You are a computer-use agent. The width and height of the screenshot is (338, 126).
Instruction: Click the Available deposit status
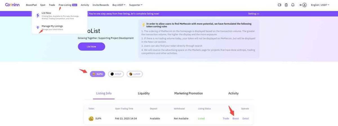pyautogui.click(x=155, y=118)
